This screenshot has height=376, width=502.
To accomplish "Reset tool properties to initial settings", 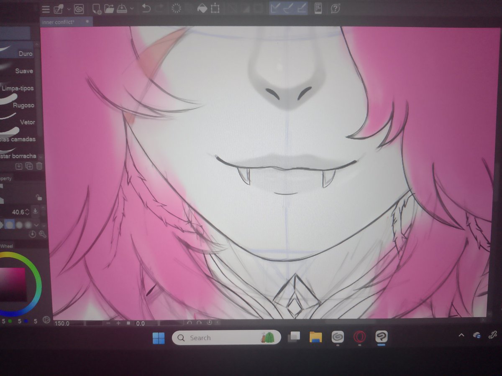I will tap(33, 235).
